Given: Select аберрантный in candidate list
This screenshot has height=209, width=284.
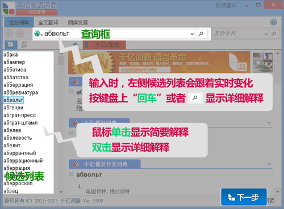Looking at the screenshot, I should click(20, 153).
